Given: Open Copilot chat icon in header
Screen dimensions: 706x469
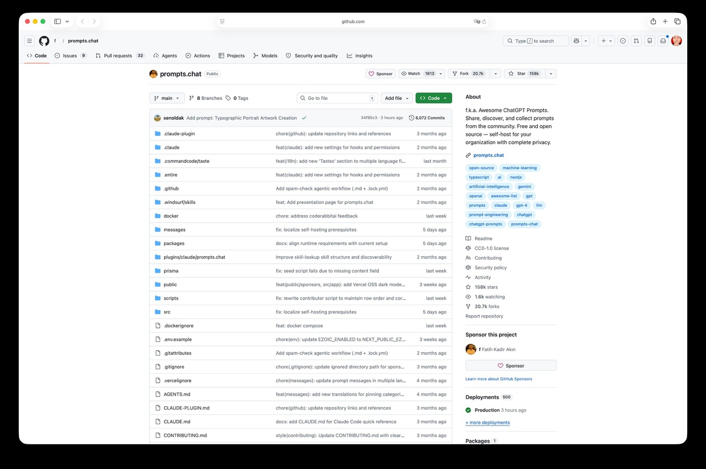Looking at the screenshot, I should point(577,41).
